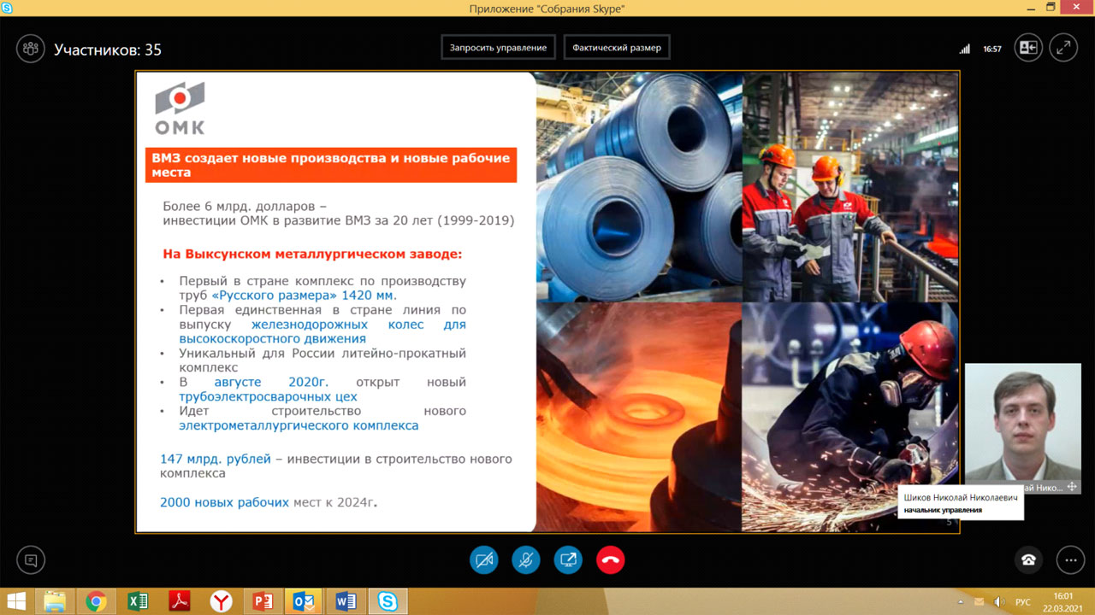
Task: Click the two workers in helmets photo
Action: tap(850, 186)
